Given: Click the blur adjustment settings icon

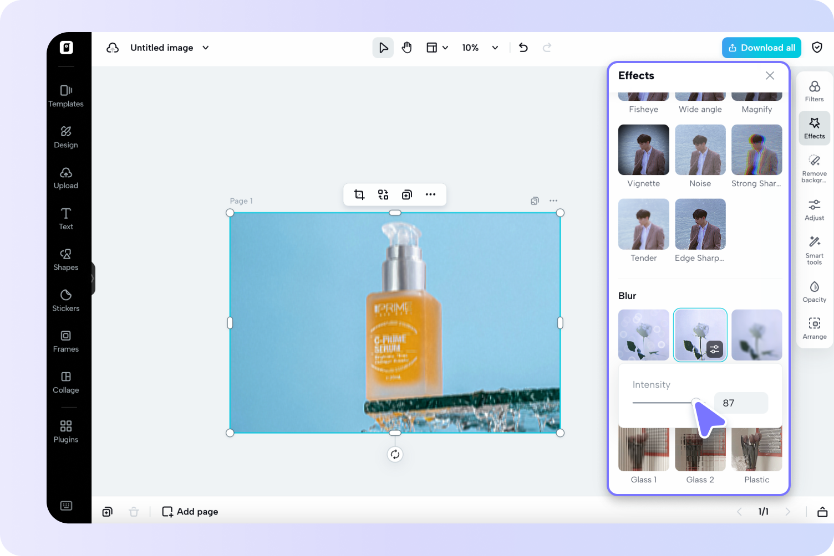Looking at the screenshot, I should (715, 349).
